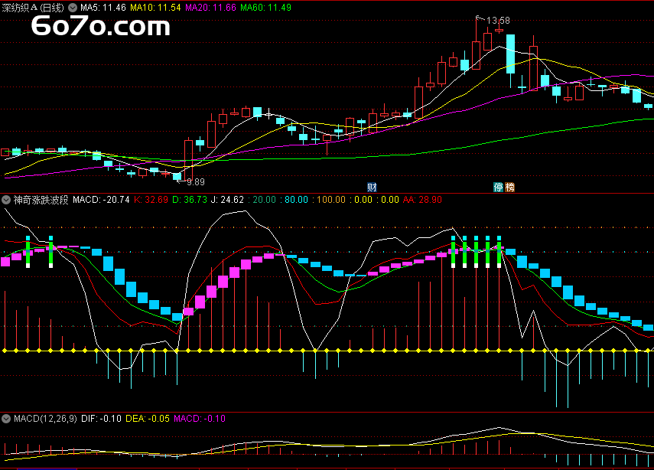Click the MA20: 11.66 label
Viewport: 654px width, 470px height.
(x=210, y=8)
